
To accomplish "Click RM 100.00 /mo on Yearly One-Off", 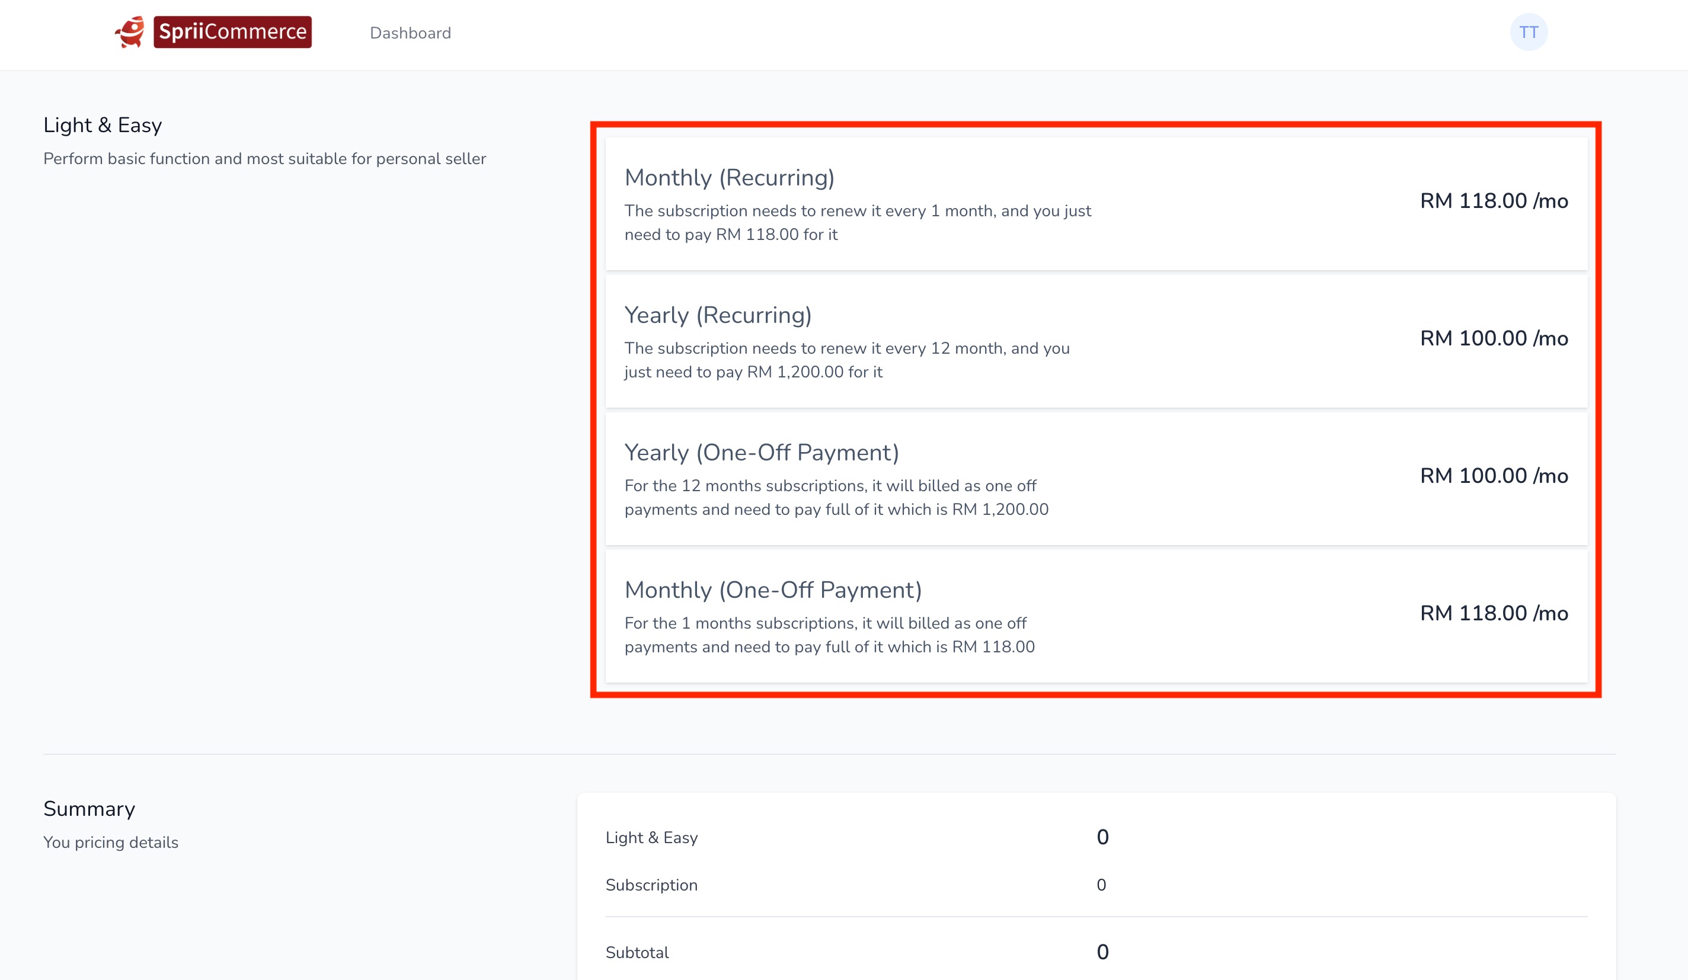I will [1493, 476].
